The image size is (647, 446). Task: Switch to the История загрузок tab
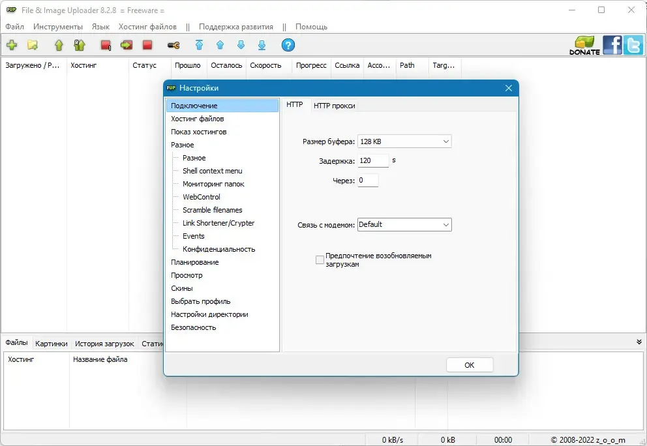[104, 344]
